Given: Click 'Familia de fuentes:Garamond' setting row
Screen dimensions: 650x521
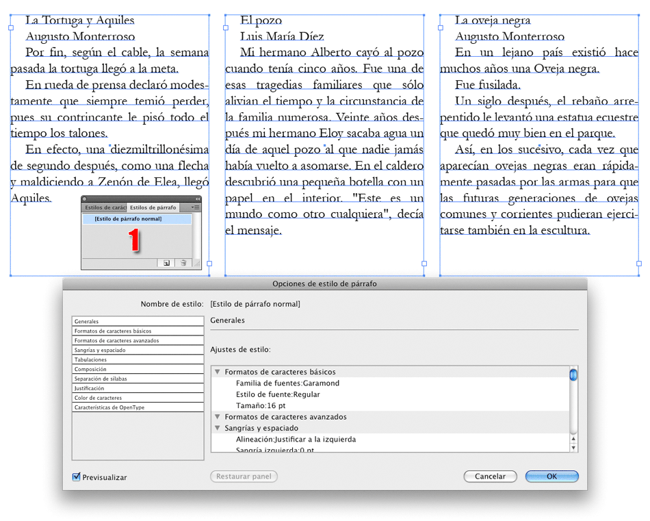Looking at the screenshot, I should coord(391,383).
